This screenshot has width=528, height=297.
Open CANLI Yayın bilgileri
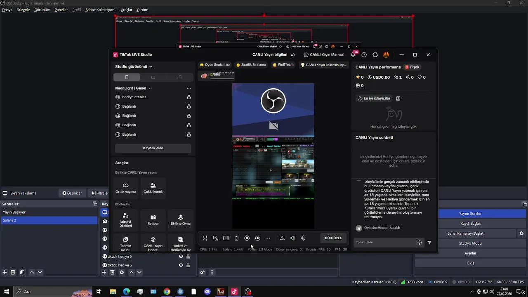point(270,54)
